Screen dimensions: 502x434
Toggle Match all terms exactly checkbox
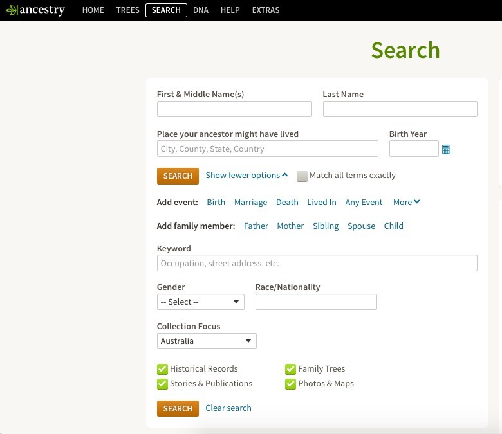pos(302,176)
